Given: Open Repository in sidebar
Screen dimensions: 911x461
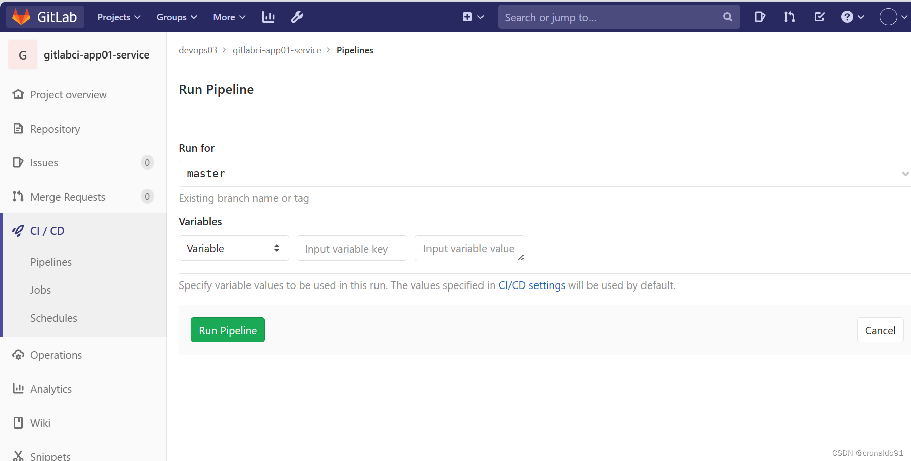Looking at the screenshot, I should coord(55,129).
